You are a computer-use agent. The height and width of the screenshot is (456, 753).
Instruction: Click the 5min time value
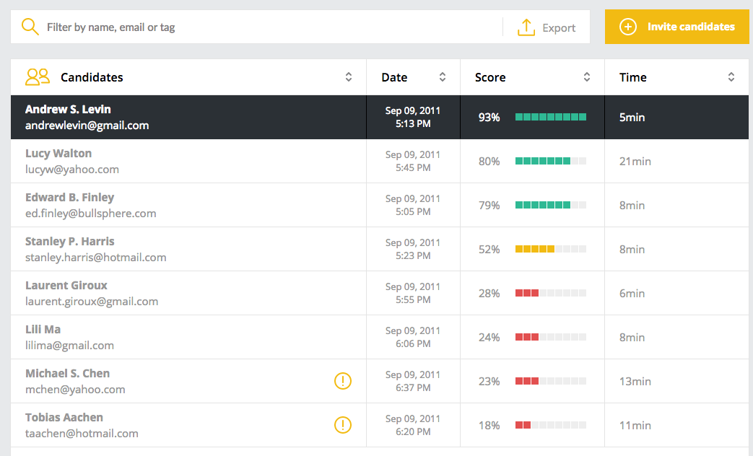(x=632, y=118)
